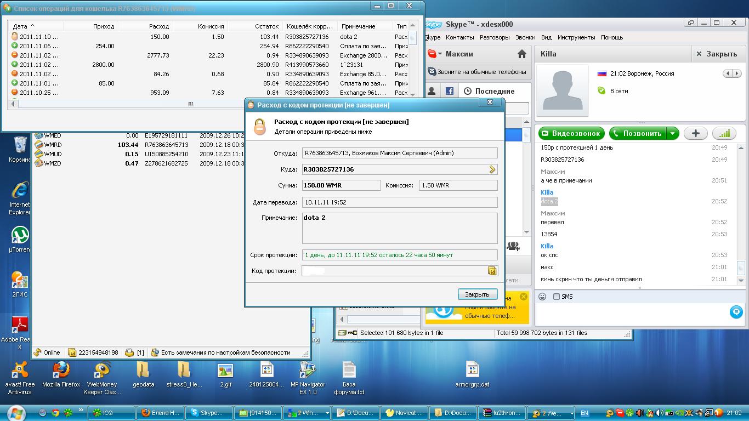Open the Контакты menu
The height and width of the screenshot is (421, 749).
point(459,37)
